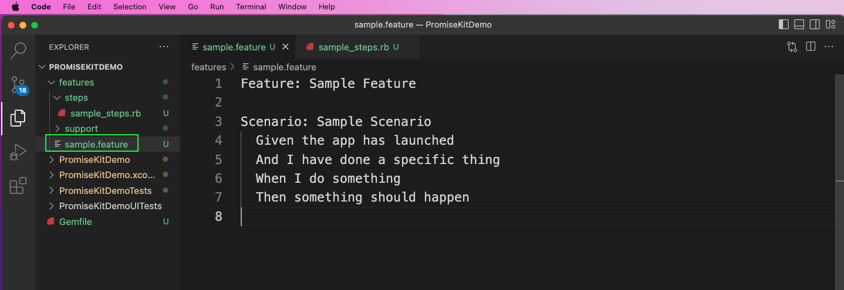Open the Code menu
The height and width of the screenshot is (290, 844).
41,7
